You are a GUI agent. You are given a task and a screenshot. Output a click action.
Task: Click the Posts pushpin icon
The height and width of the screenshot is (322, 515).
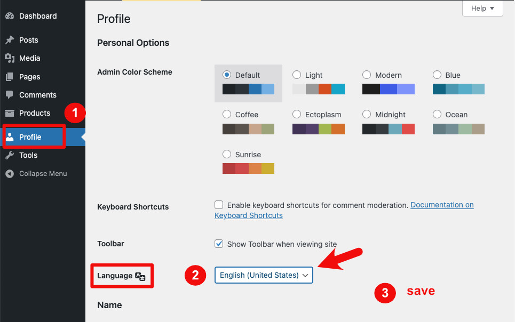(10, 40)
